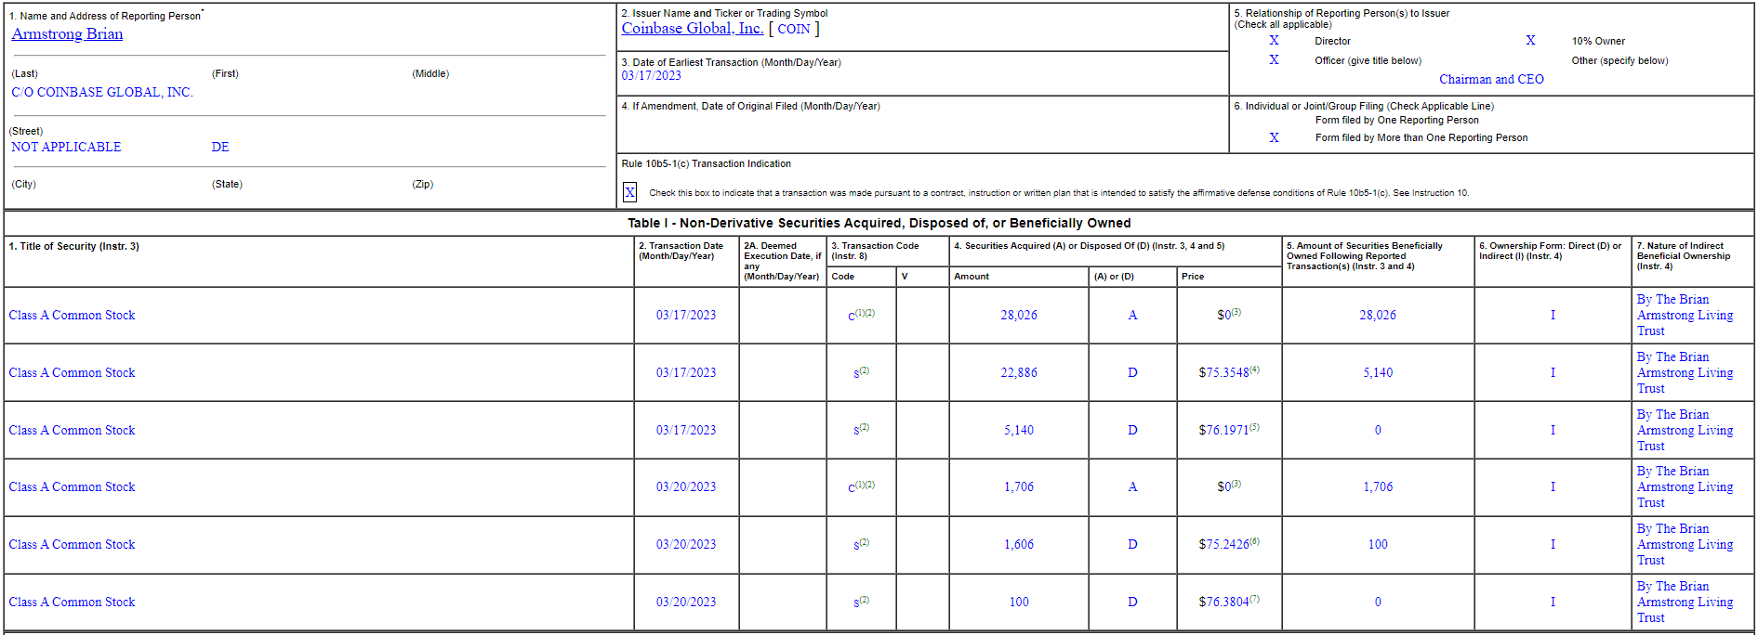Click the $76.3804 price cell

1229,602
